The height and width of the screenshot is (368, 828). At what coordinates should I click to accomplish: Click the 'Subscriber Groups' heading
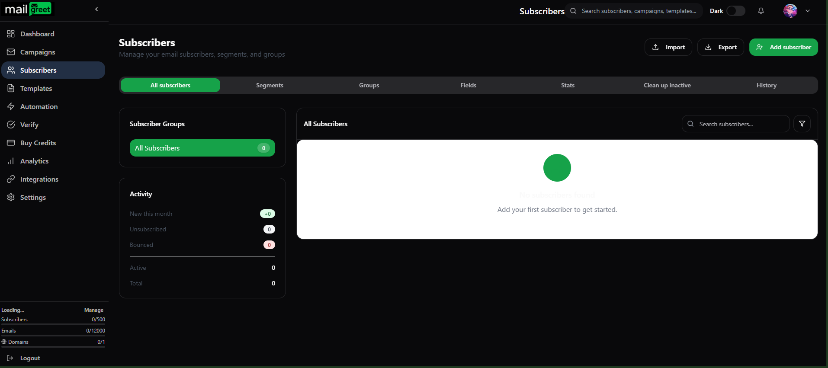pos(157,124)
